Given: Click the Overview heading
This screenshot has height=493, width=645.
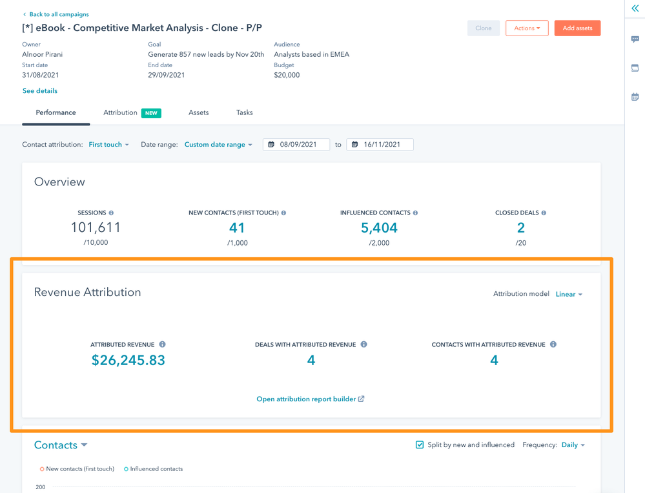Looking at the screenshot, I should point(59,182).
